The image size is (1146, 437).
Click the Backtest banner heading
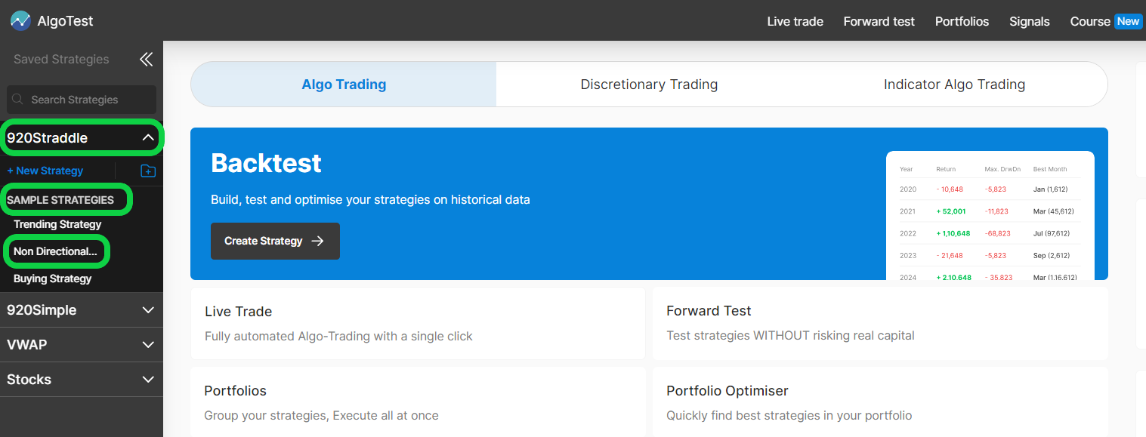(266, 163)
